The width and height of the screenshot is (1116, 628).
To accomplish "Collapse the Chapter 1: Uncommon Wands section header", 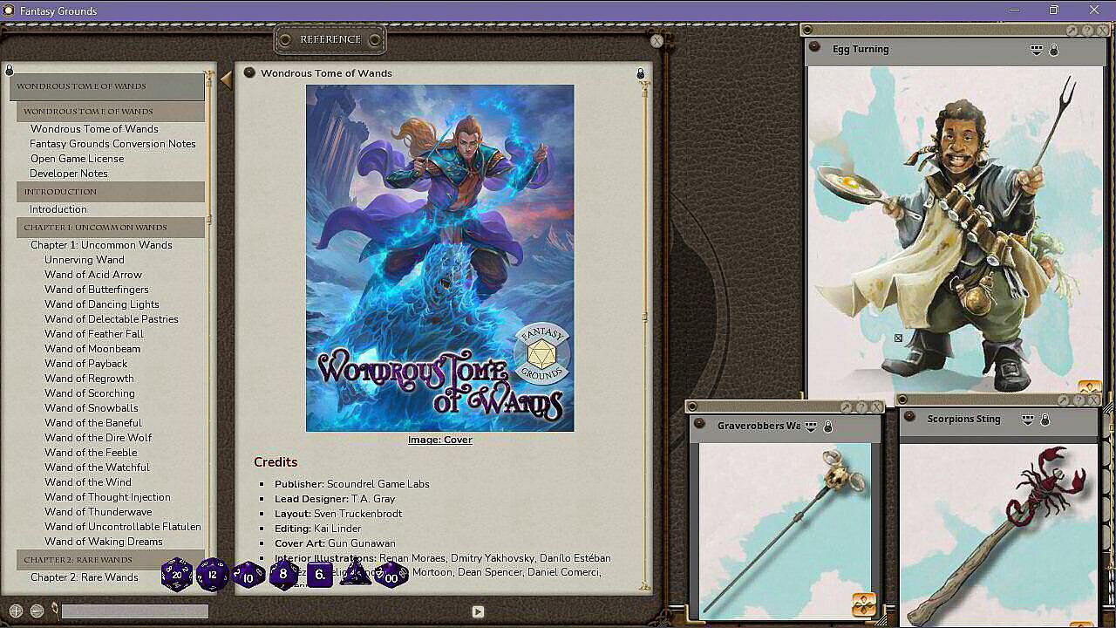I will (111, 228).
